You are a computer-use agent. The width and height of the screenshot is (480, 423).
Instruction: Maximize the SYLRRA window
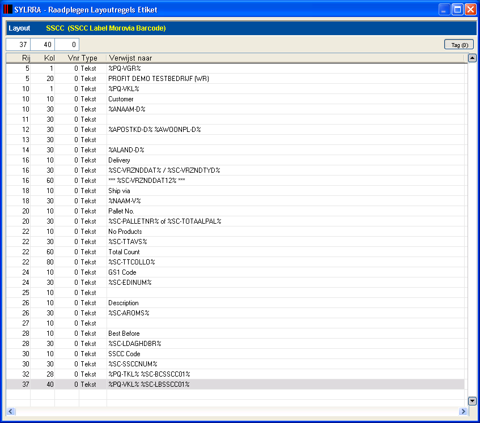coord(457,10)
